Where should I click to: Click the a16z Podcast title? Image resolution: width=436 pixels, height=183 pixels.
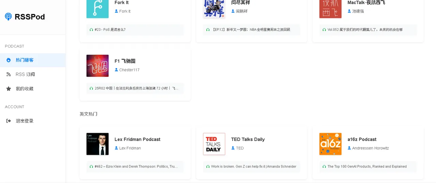pos(362,139)
